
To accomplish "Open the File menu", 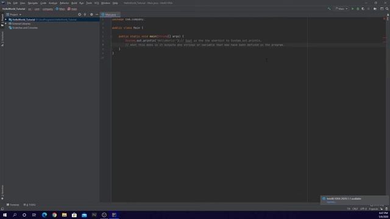I will pyautogui.click(x=9, y=3).
